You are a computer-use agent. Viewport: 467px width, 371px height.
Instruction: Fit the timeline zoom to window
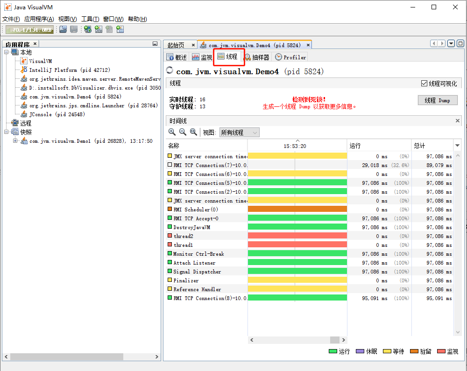(x=193, y=132)
